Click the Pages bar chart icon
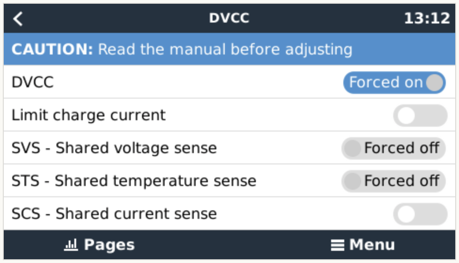459x263 pixels. coord(71,245)
